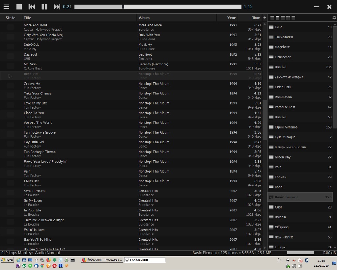The height and width of the screenshot is (270, 338).
Task: Open the Eisbrecher playlist
Action: 300,57
